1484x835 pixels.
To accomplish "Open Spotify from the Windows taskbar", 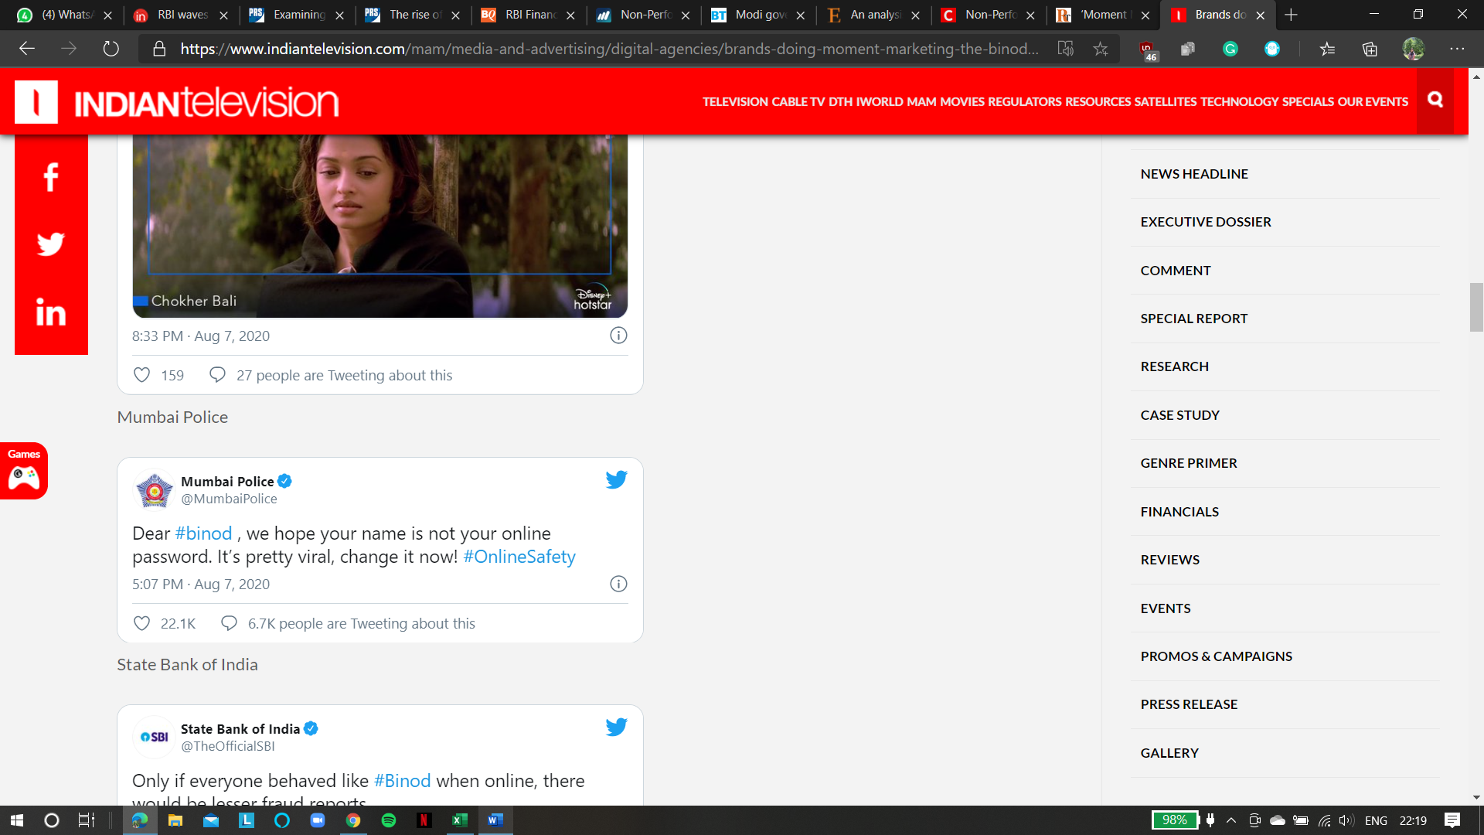I will click(x=389, y=820).
